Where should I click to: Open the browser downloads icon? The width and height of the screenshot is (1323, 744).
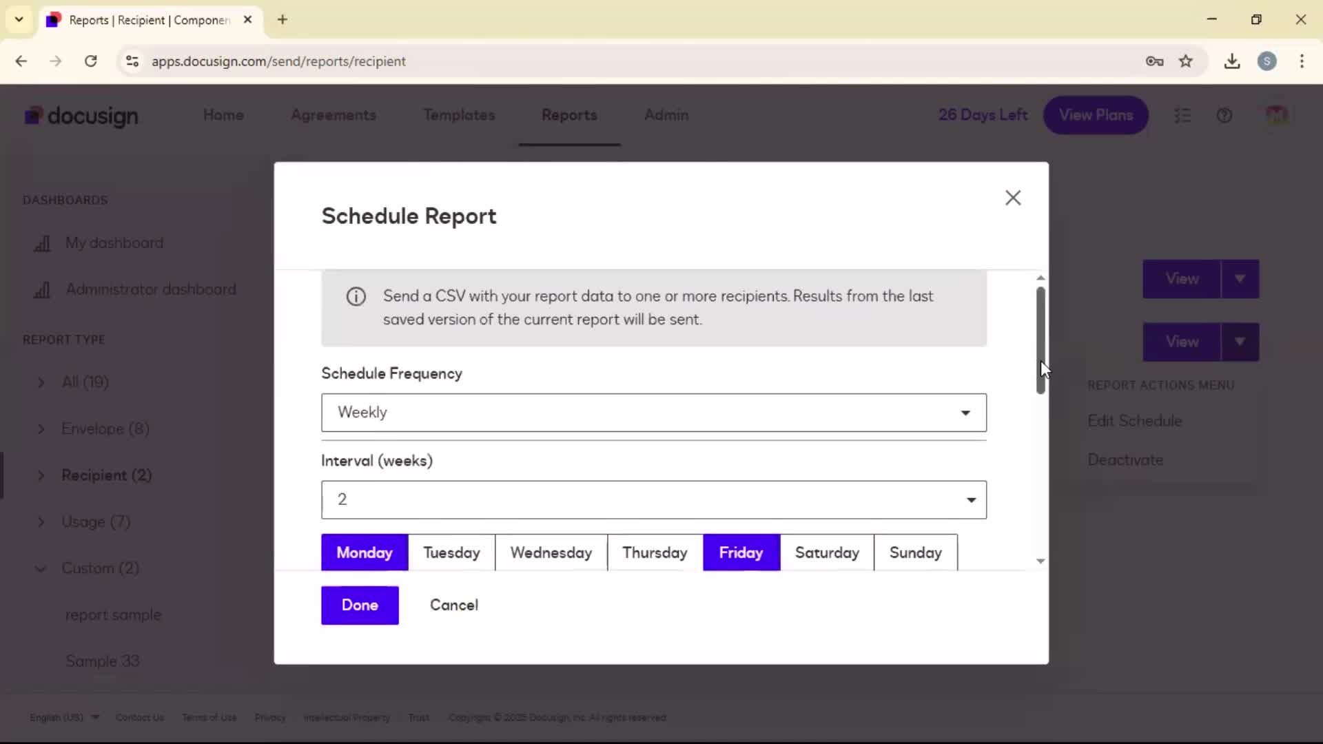tap(1231, 61)
